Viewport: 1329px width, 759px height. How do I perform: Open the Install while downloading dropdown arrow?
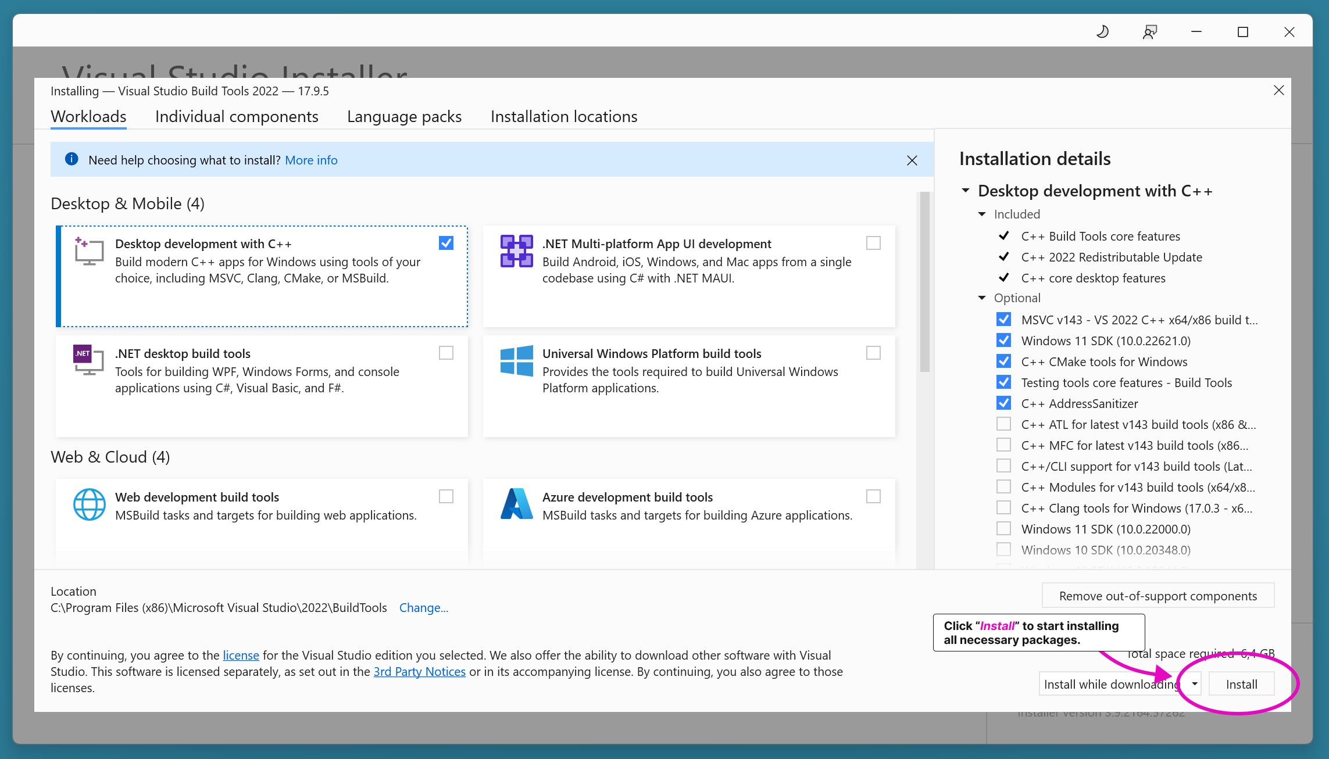[x=1194, y=684]
